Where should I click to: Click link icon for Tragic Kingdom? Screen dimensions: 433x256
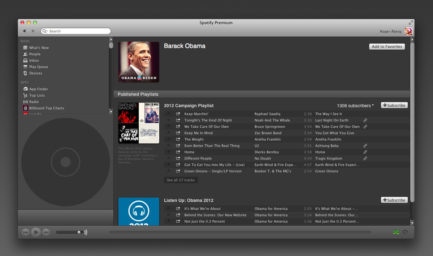365,158
